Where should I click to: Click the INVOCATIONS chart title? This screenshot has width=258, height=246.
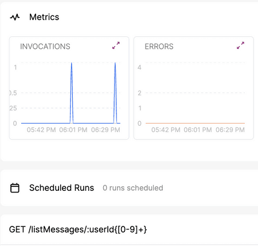tap(45, 47)
